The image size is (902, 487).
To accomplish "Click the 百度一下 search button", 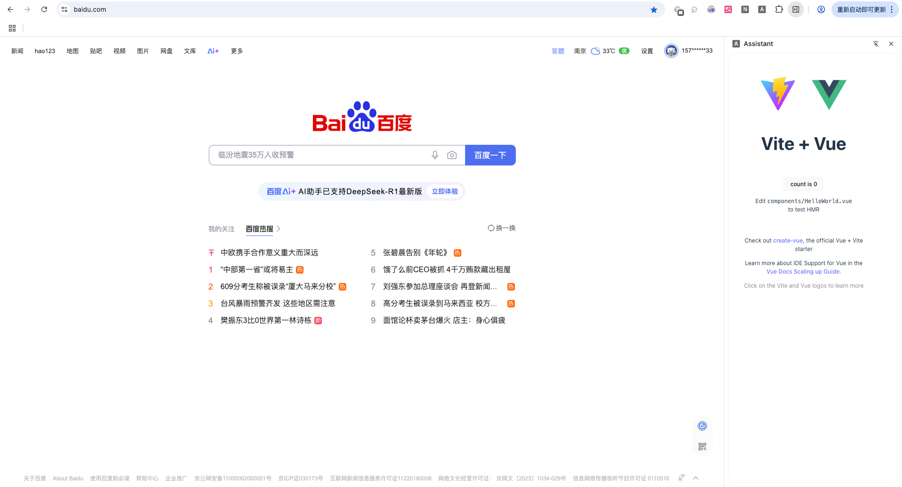I will [x=490, y=155].
